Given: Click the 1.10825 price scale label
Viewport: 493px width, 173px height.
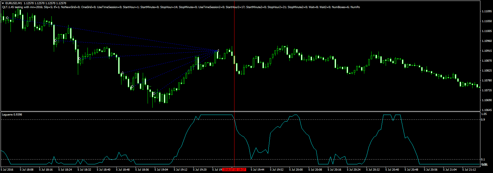Looking at the screenshot, I should [x=487, y=71].
